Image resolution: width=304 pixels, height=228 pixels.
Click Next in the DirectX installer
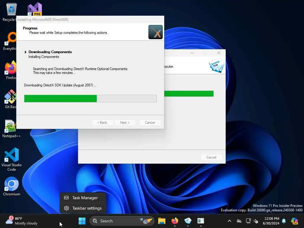(125, 123)
